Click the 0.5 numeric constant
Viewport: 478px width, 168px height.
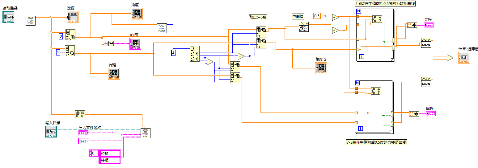click(x=317, y=16)
